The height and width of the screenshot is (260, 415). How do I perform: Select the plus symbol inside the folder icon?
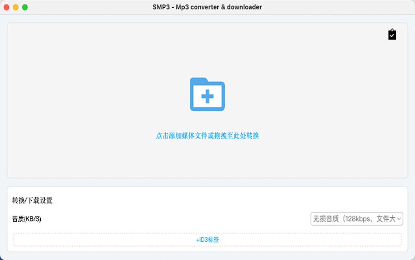tap(208, 97)
